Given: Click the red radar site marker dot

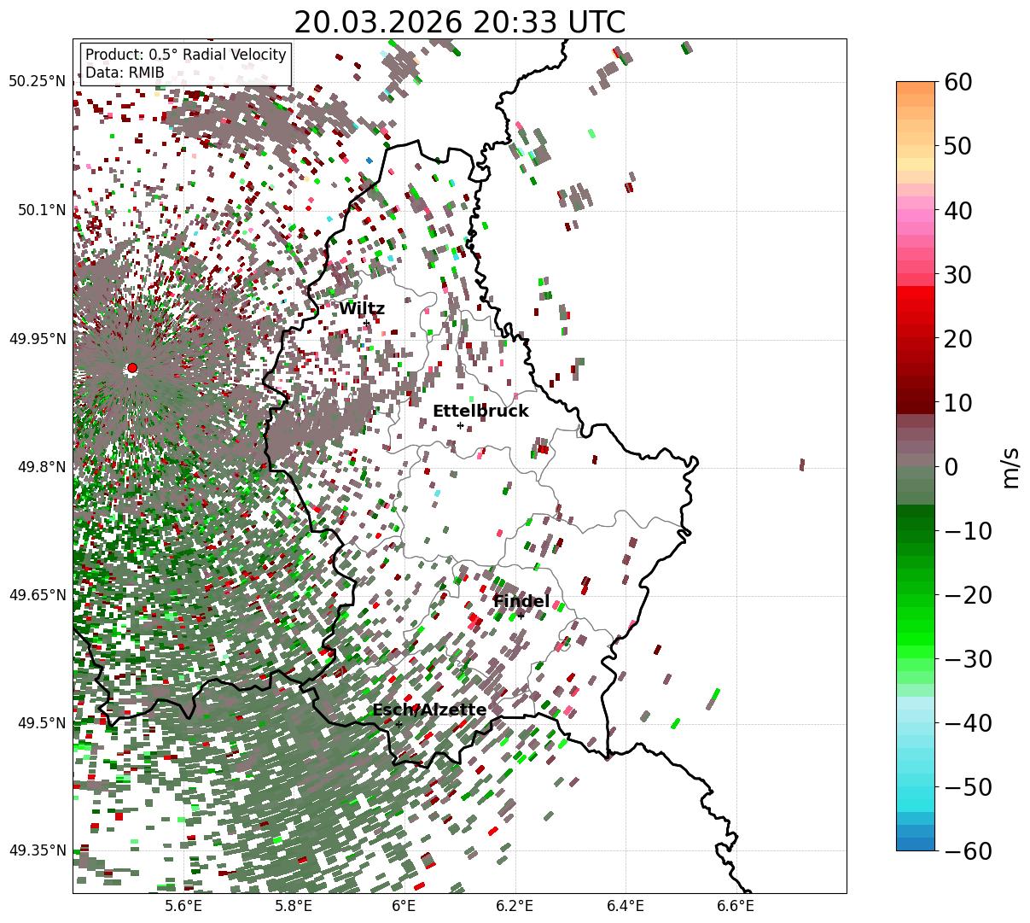Looking at the screenshot, I should click(131, 368).
